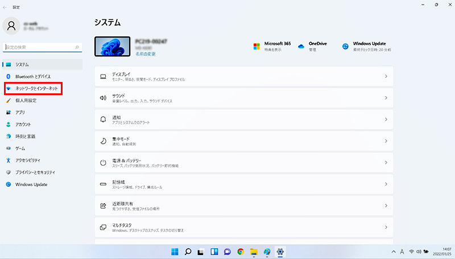Click the プライバシーとセキュリティ shield icon
The image size is (455, 259).
[x=9, y=172]
